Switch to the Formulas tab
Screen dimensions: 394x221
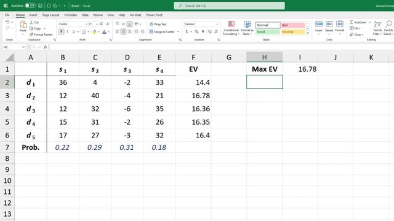tap(71, 15)
